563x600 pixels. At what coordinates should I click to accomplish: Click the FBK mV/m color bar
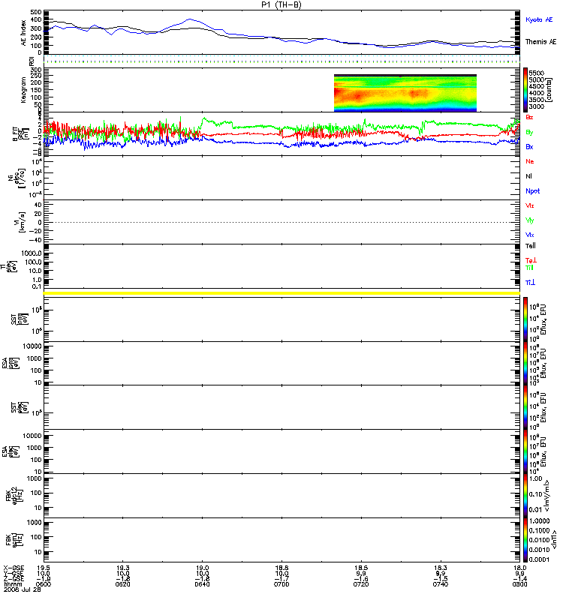point(525,496)
